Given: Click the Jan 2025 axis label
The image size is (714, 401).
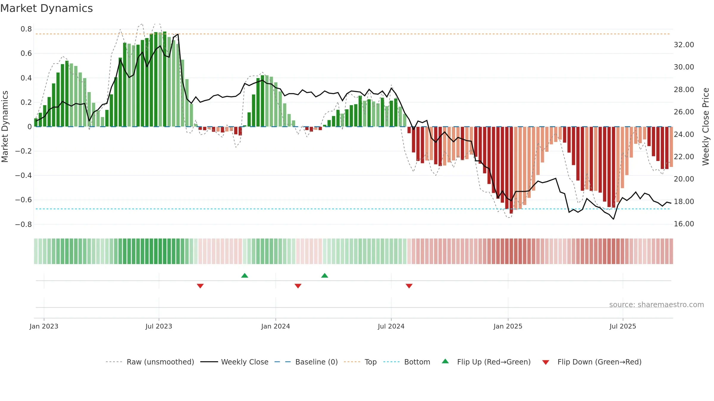Looking at the screenshot, I should [x=508, y=326].
